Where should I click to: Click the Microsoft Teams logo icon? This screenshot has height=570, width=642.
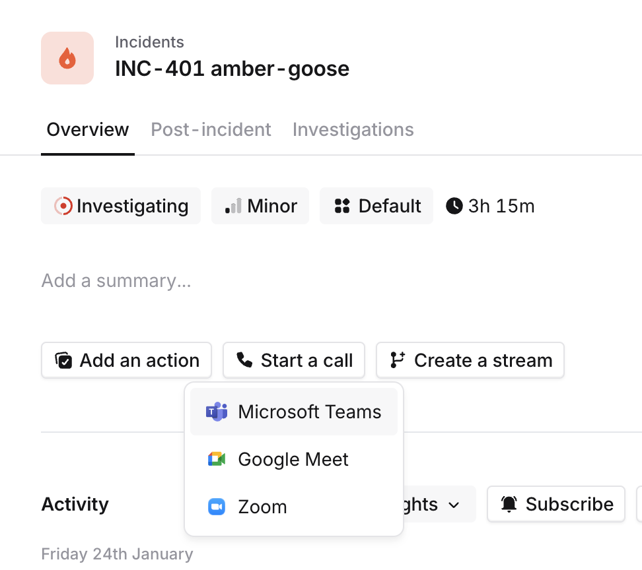[217, 412]
